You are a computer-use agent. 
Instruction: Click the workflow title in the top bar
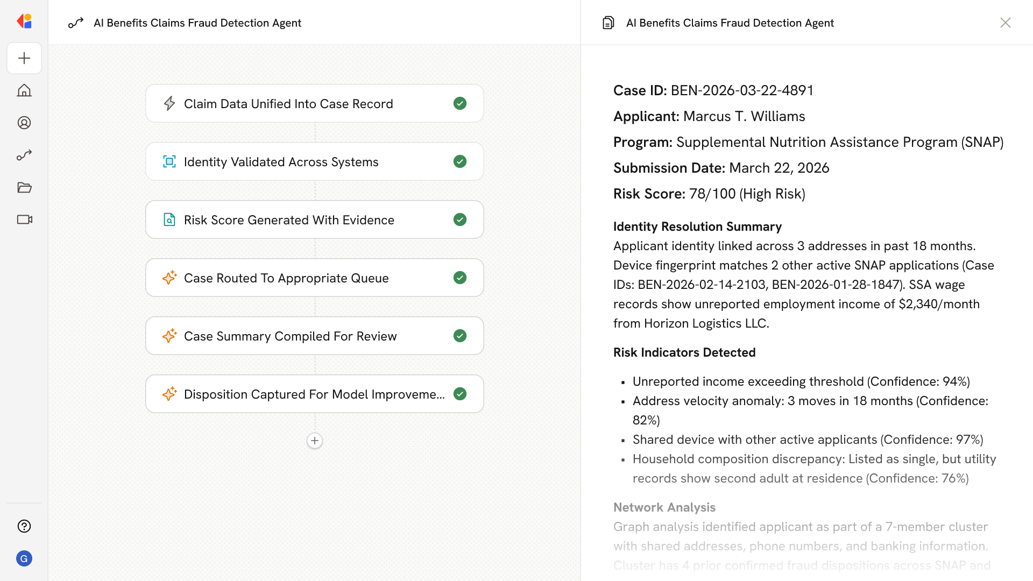pos(197,23)
